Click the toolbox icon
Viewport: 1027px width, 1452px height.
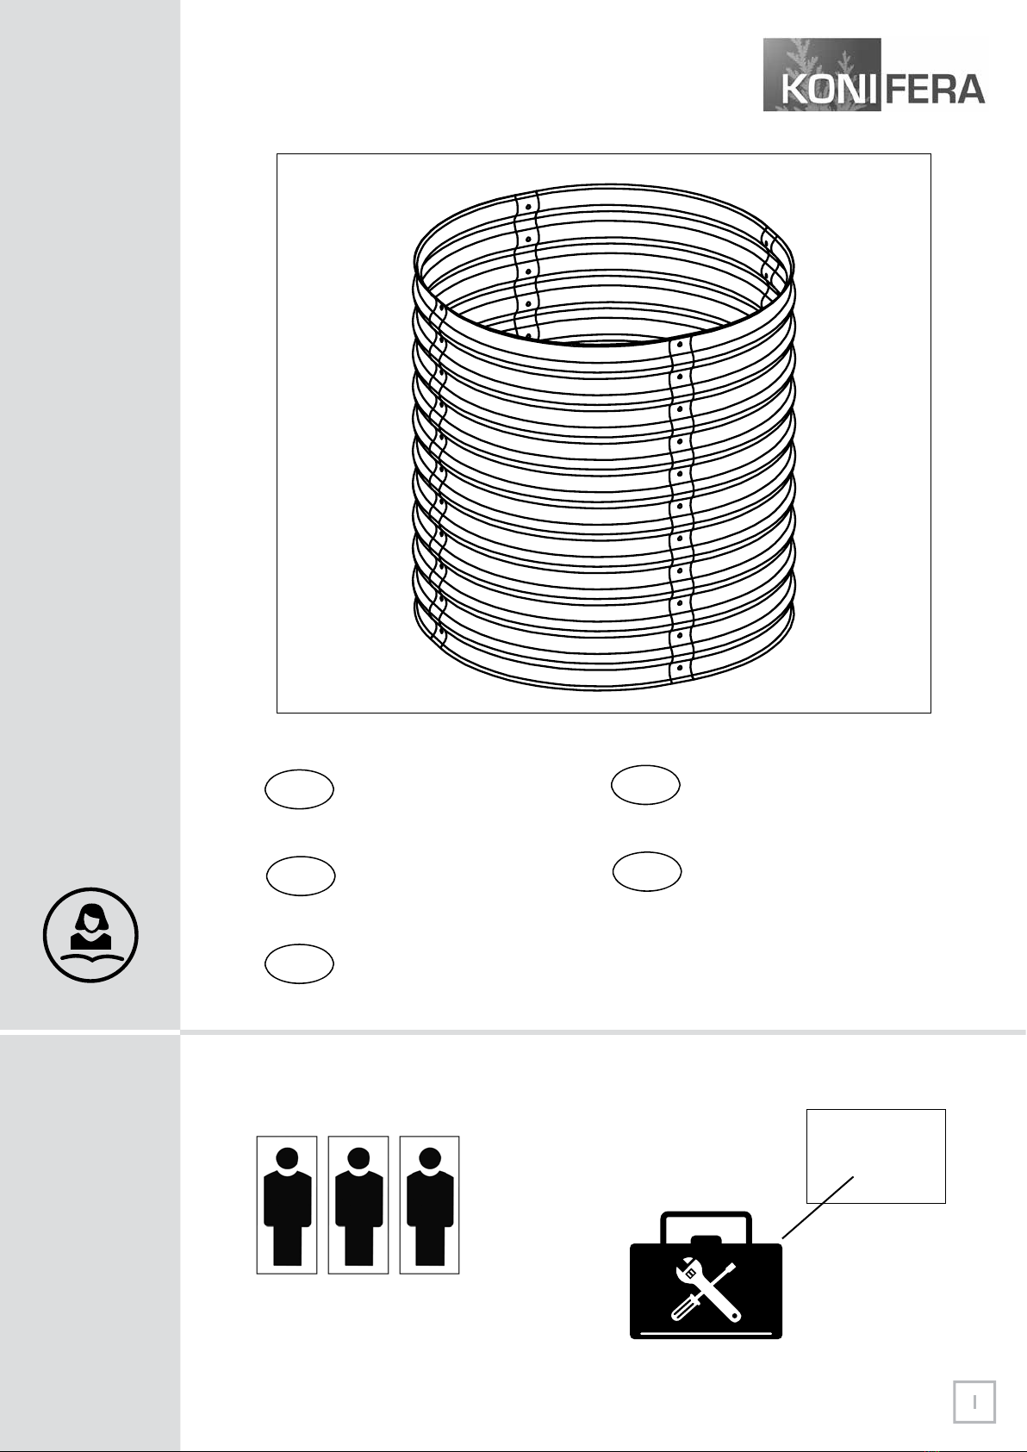[x=706, y=1275]
